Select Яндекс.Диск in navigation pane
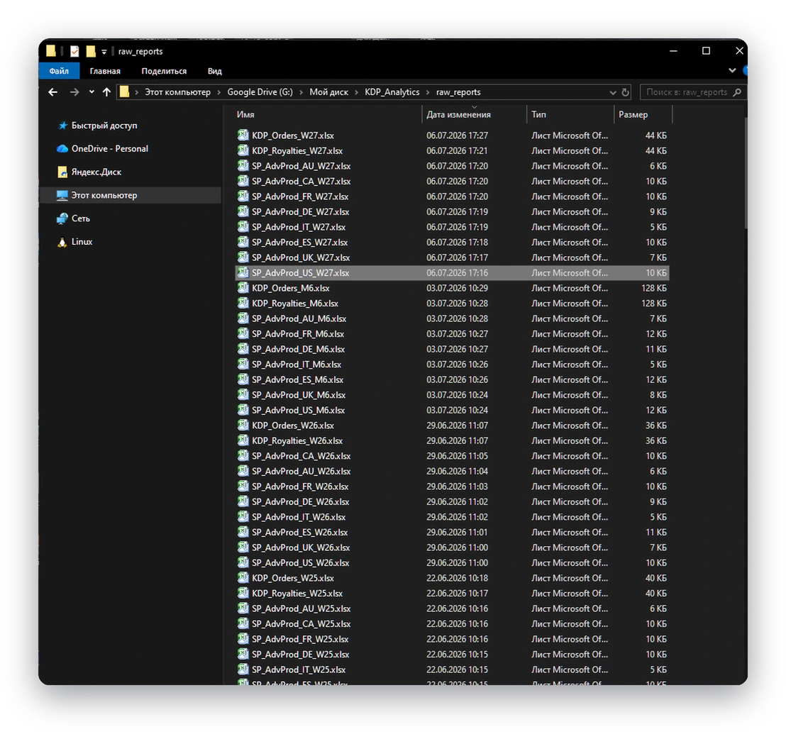The height and width of the screenshot is (756, 786). pyautogui.click(x=96, y=172)
